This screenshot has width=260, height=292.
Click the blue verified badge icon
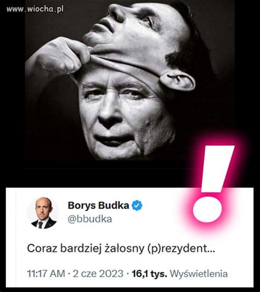(137, 205)
